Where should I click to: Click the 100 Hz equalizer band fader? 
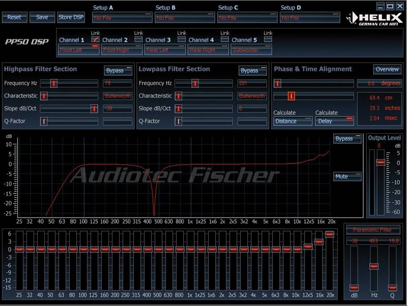coord(83,250)
